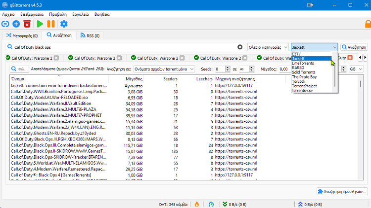Clear the search query with X icon
Viewport: 371px width, 208px height.
[240, 47]
